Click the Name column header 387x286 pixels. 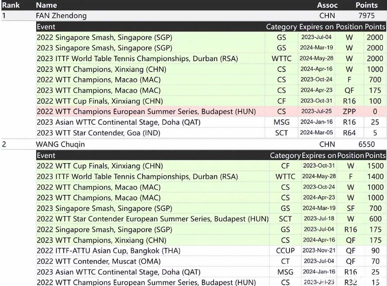[x=46, y=5]
